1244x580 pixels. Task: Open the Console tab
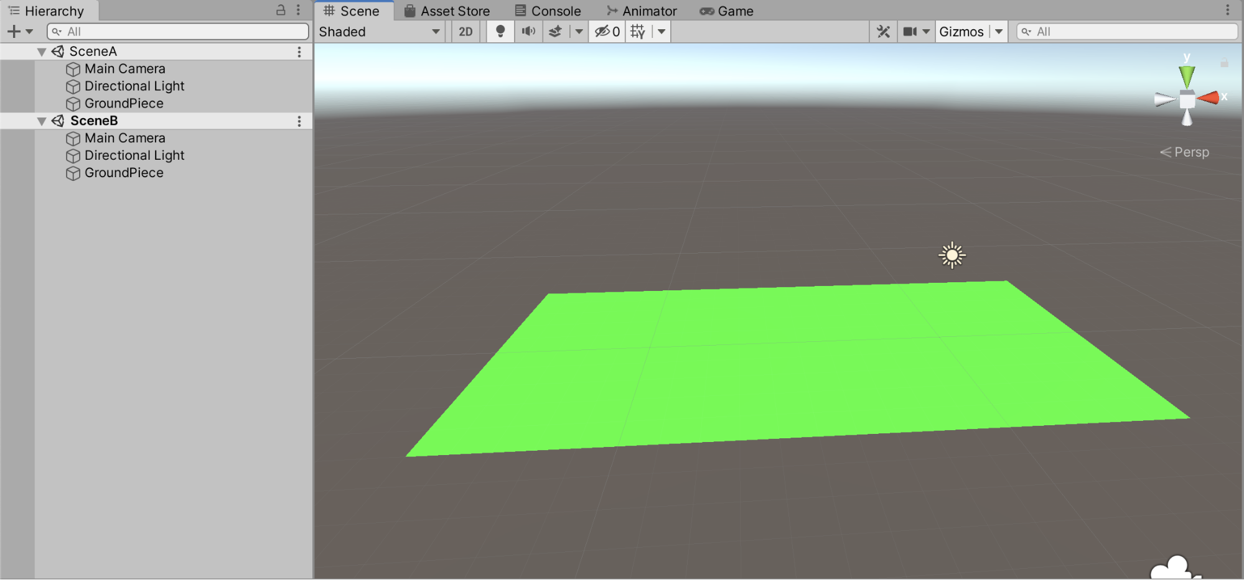point(548,11)
